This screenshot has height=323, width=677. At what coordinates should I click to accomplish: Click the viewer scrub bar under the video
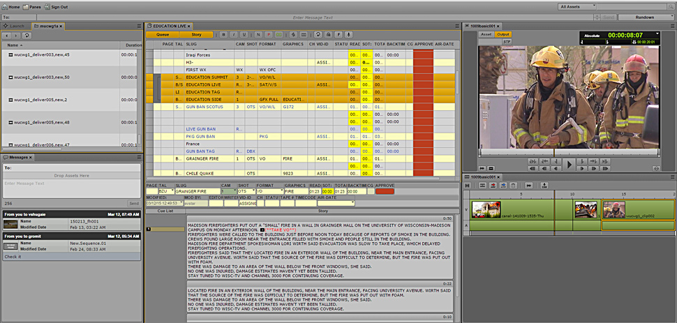click(x=569, y=152)
